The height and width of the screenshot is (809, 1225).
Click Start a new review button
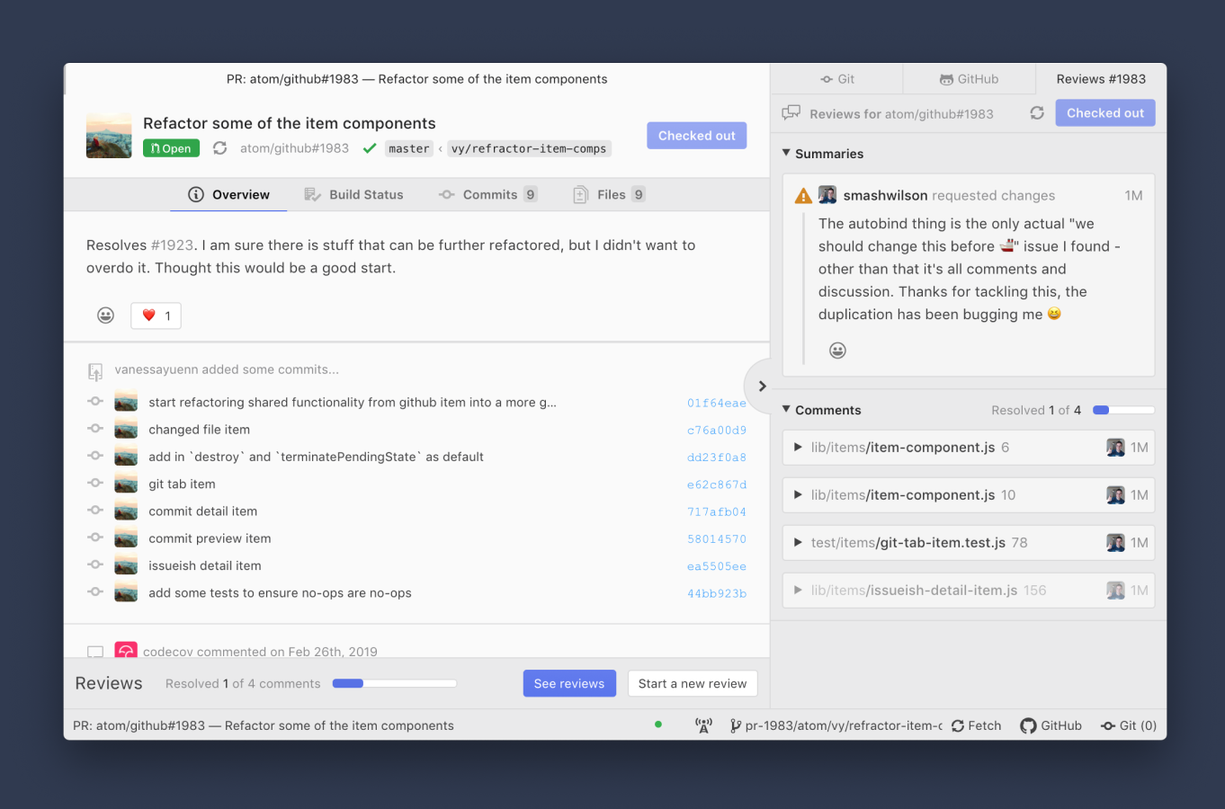(x=692, y=683)
